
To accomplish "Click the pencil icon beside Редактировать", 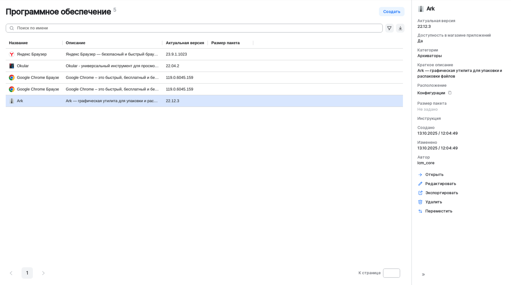I will [x=420, y=183].
